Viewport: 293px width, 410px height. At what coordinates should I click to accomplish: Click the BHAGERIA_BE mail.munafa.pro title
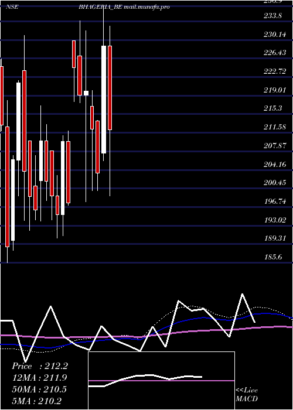[x=124, y=7]
